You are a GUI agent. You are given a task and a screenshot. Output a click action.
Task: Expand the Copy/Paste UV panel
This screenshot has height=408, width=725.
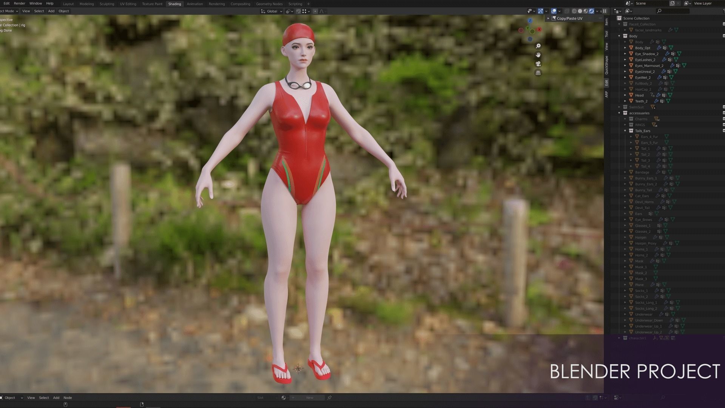(x=549, y=18)
